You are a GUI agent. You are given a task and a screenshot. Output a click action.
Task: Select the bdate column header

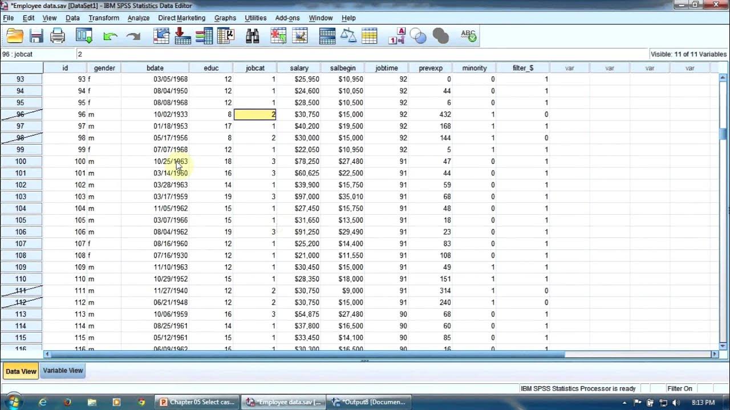pyautogui.click(x=155, y=68)
